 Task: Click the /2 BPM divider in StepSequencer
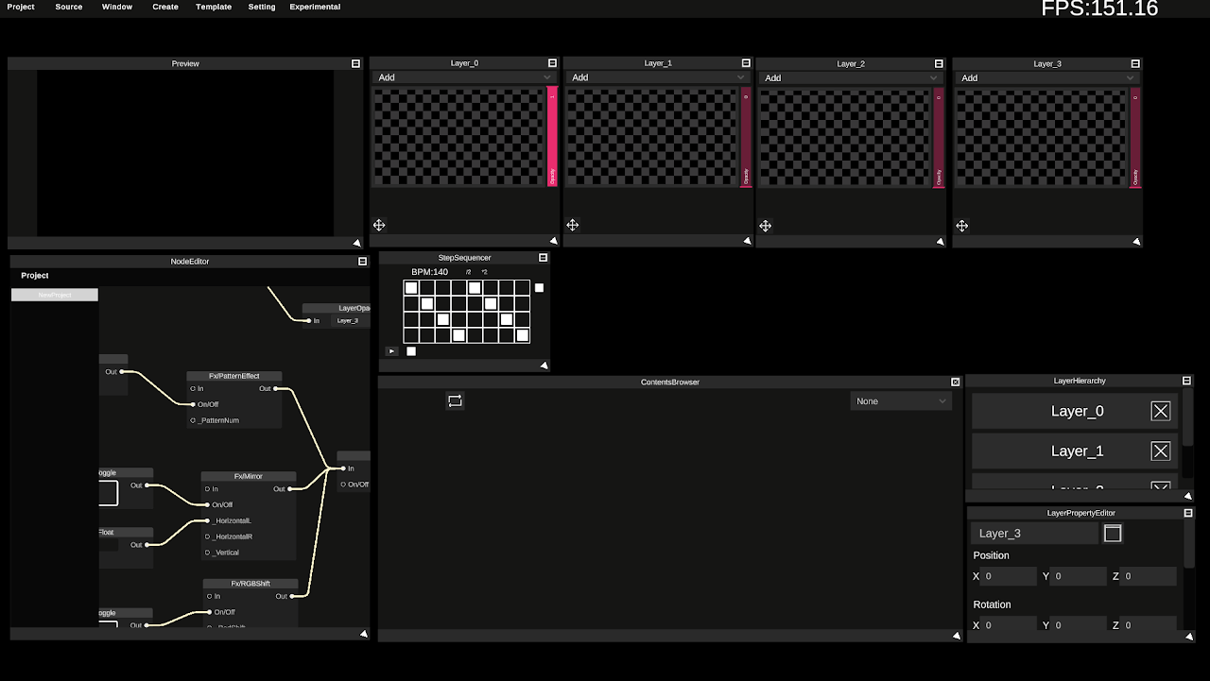467,271
